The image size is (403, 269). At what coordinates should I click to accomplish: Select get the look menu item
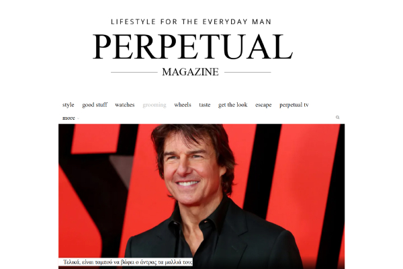(x=233, y=105)
